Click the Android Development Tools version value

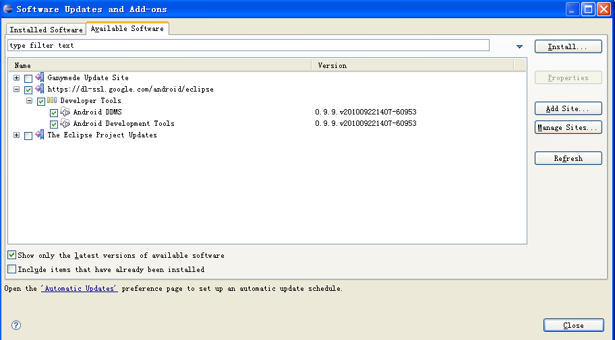click(365, 123)
